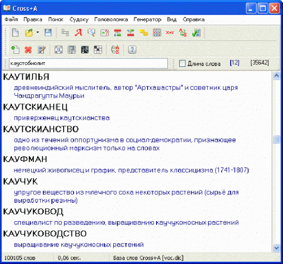The image size is (283, 264).
Task: Click the red letter A toolbar icon
Action: pyautogui.click(x=78, y=33)
